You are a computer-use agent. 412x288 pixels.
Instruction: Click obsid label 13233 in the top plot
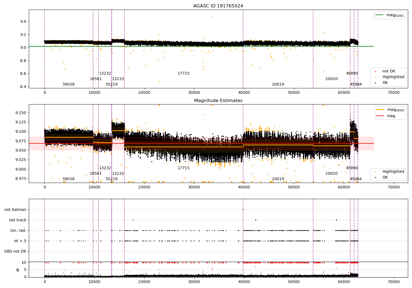pyautogui.click(x=118, y=79)
